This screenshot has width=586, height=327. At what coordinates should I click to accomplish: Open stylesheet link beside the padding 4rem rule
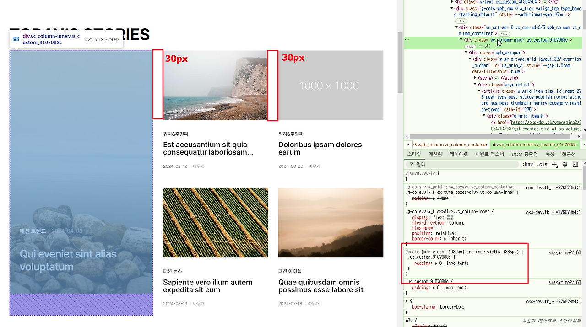553,188
